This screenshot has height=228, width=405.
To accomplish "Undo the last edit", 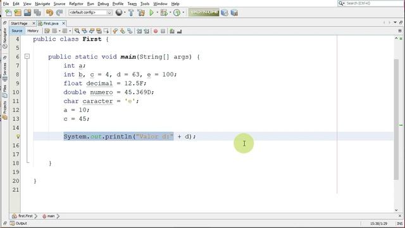I will click(49, 13).
